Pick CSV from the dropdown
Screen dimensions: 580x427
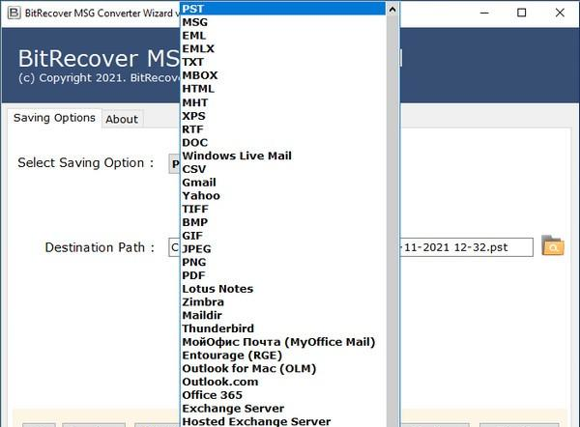pos(283,169)
